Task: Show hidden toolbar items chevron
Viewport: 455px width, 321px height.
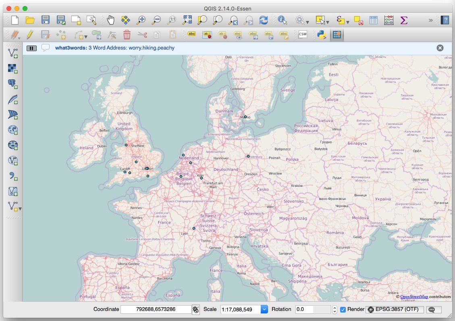Action: [x=431, y=20]
